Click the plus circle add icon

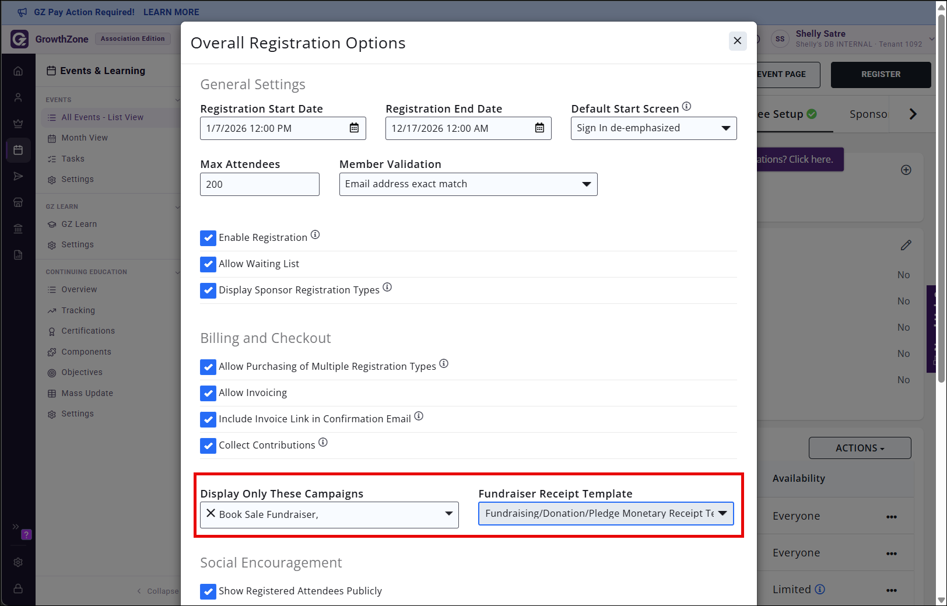coord(906,170)
